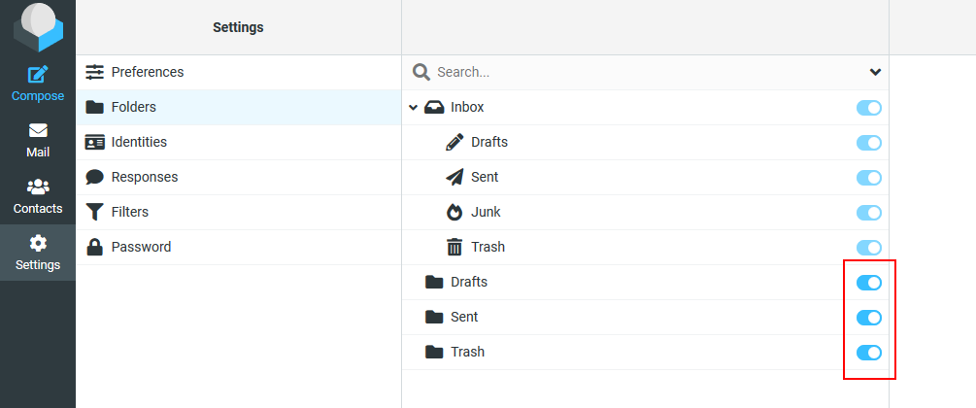Image resolution: width=976 pixels, height=408 pixels.
Task: Click the Identities card icon
Action: [94, 142]
